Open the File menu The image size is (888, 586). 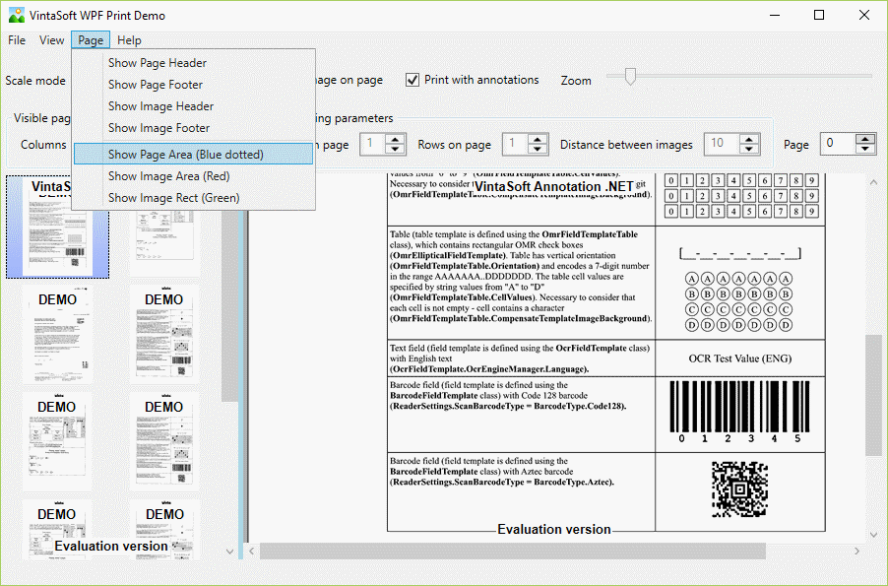pos(17,40)
